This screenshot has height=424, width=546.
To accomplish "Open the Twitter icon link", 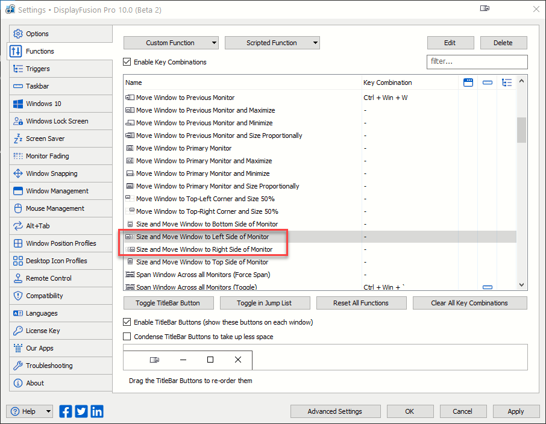I will [81, 411].
